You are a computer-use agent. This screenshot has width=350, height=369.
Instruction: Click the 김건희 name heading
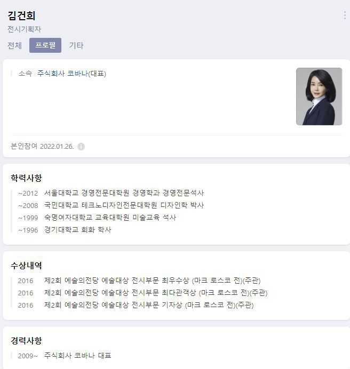(x=21, y=15)
